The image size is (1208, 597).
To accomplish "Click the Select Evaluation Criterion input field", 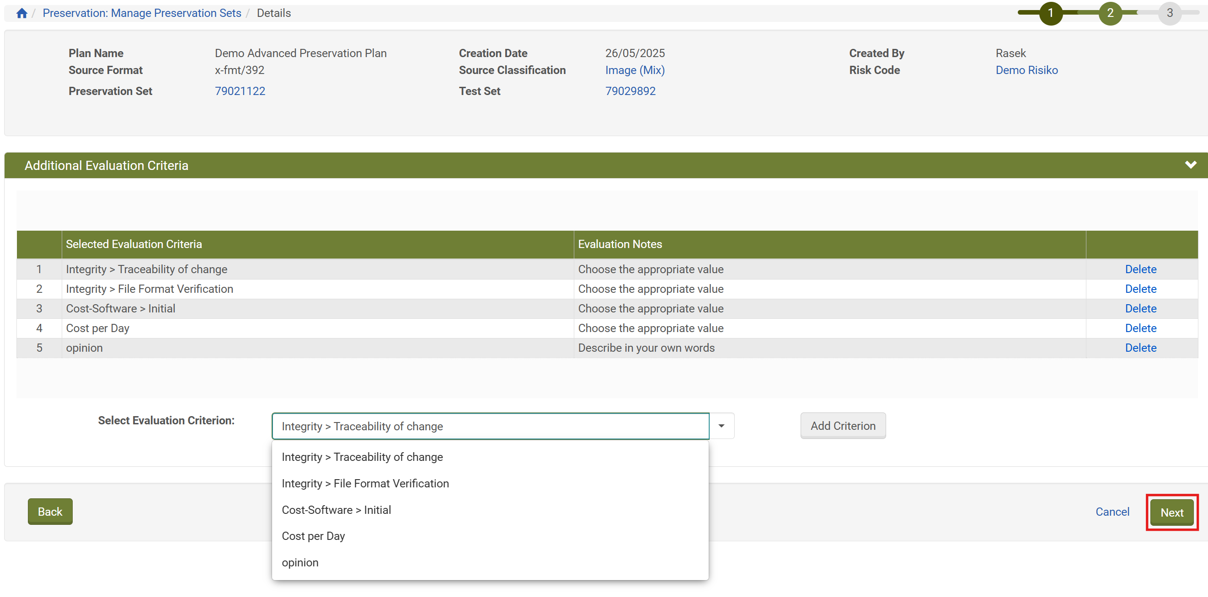I will [490, 426].
